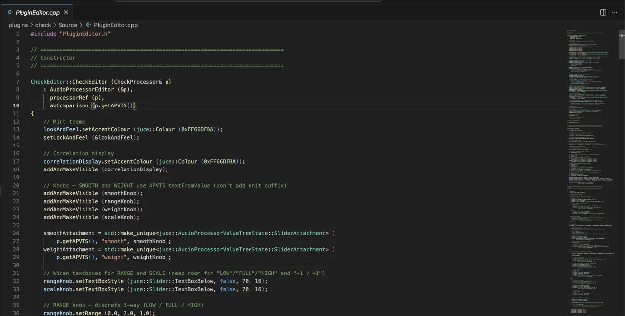This screenshot has width=625, height=316.
Task: Click the C++ icon on the tab
Action: pos(10,12)
